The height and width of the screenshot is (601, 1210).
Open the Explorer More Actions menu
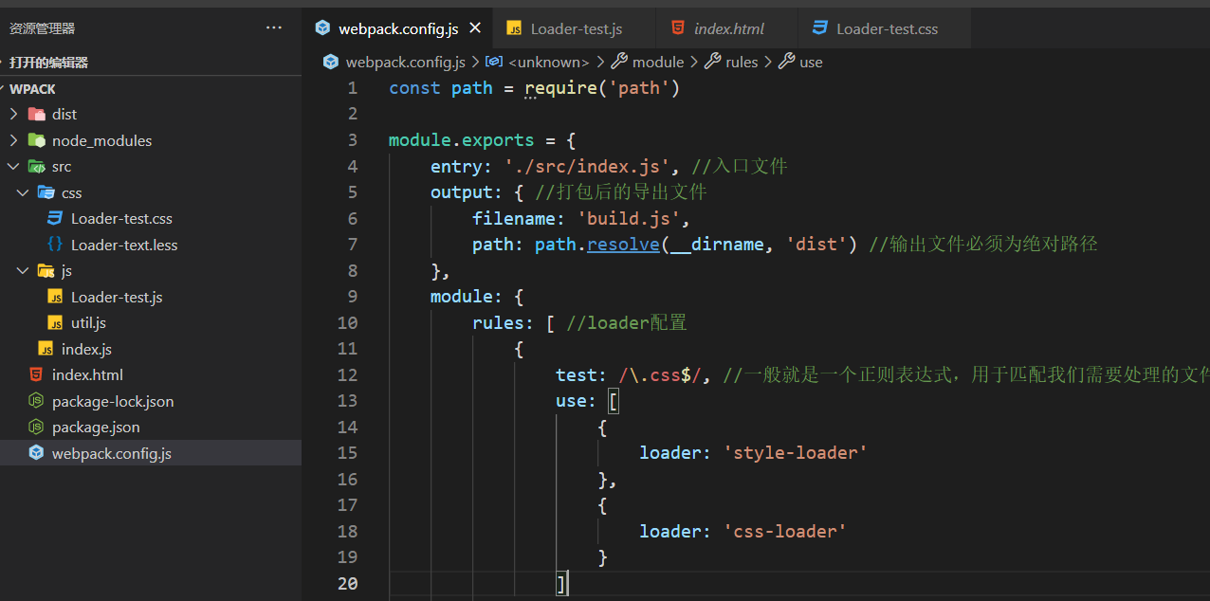click(x=273, y=27)
